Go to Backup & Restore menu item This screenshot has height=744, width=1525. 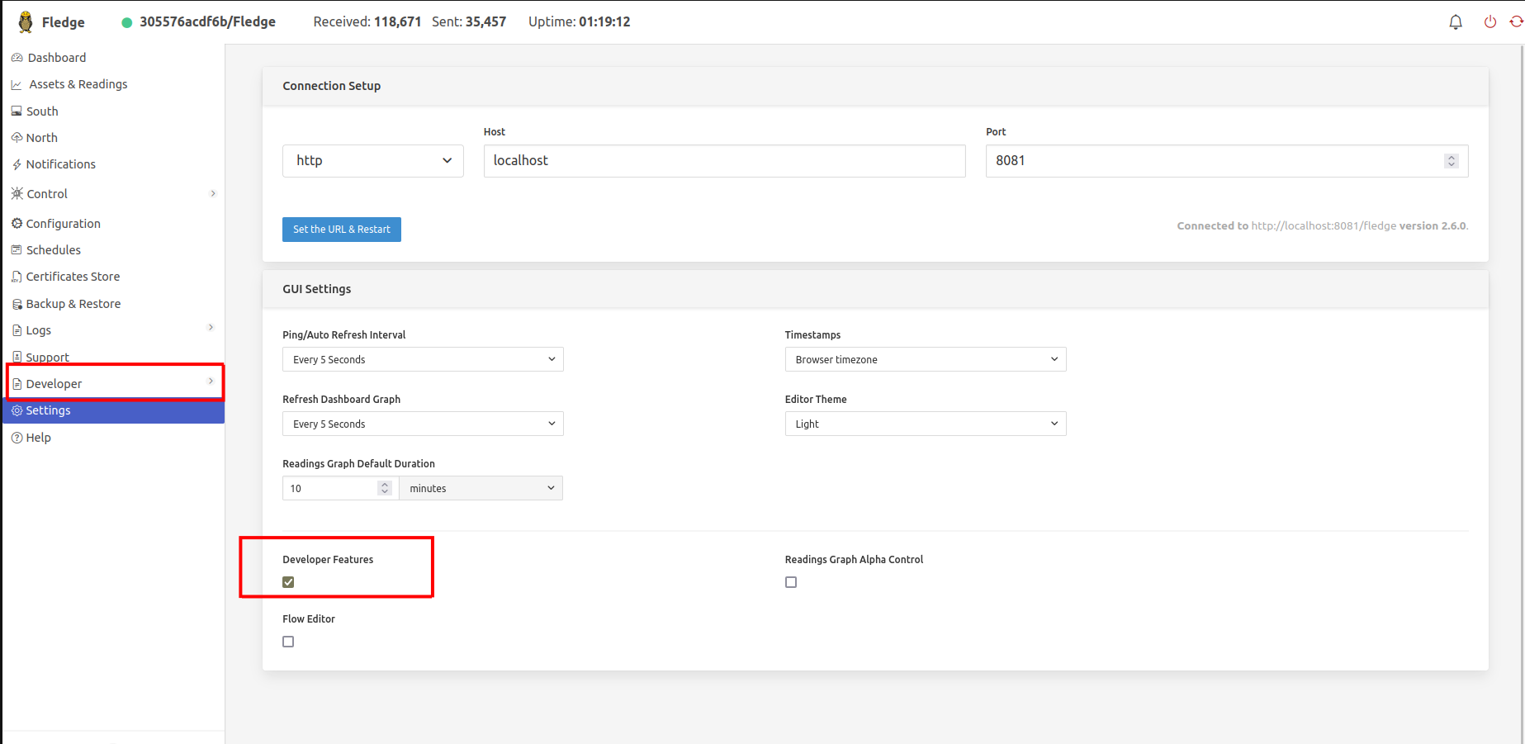(x=73, y=304)
